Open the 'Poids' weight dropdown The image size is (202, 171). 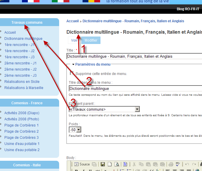78,129
